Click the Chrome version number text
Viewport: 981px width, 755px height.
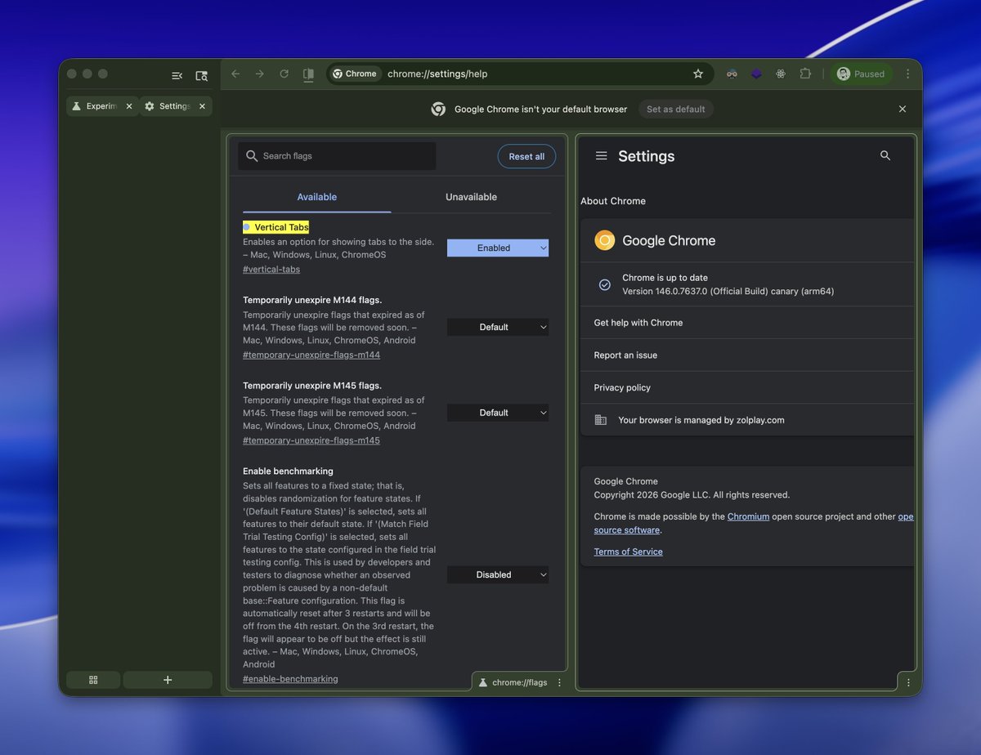pos(728,291)
